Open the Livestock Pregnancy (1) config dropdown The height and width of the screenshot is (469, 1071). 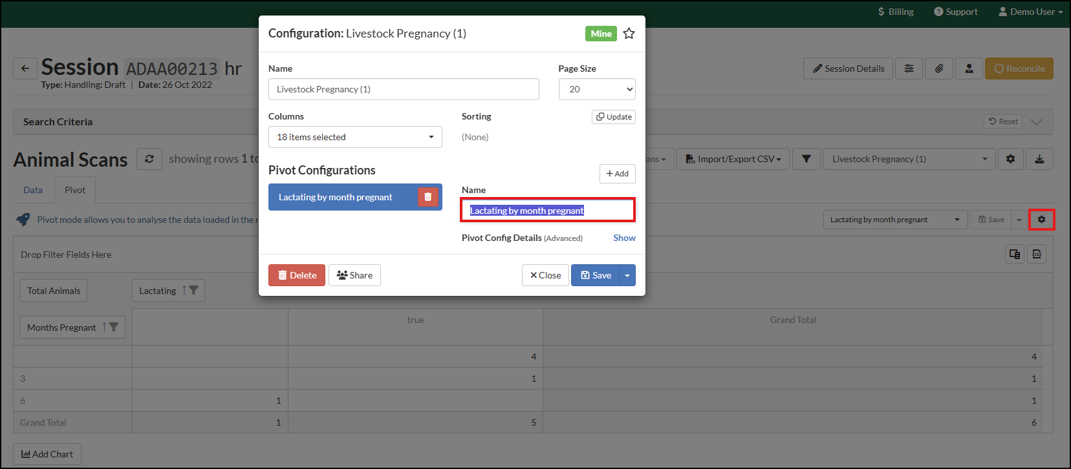pos(908,159)
